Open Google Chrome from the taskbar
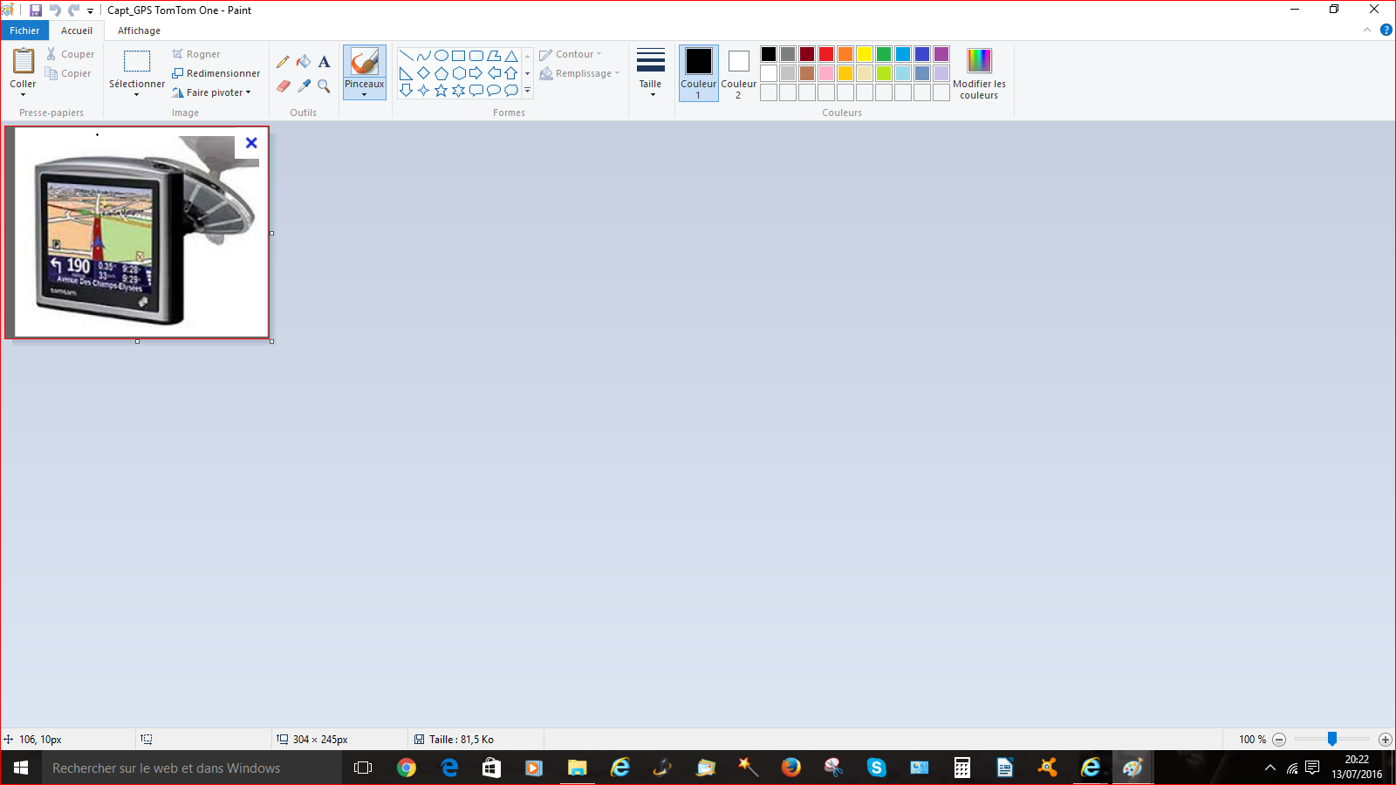 tap(407, 768)
